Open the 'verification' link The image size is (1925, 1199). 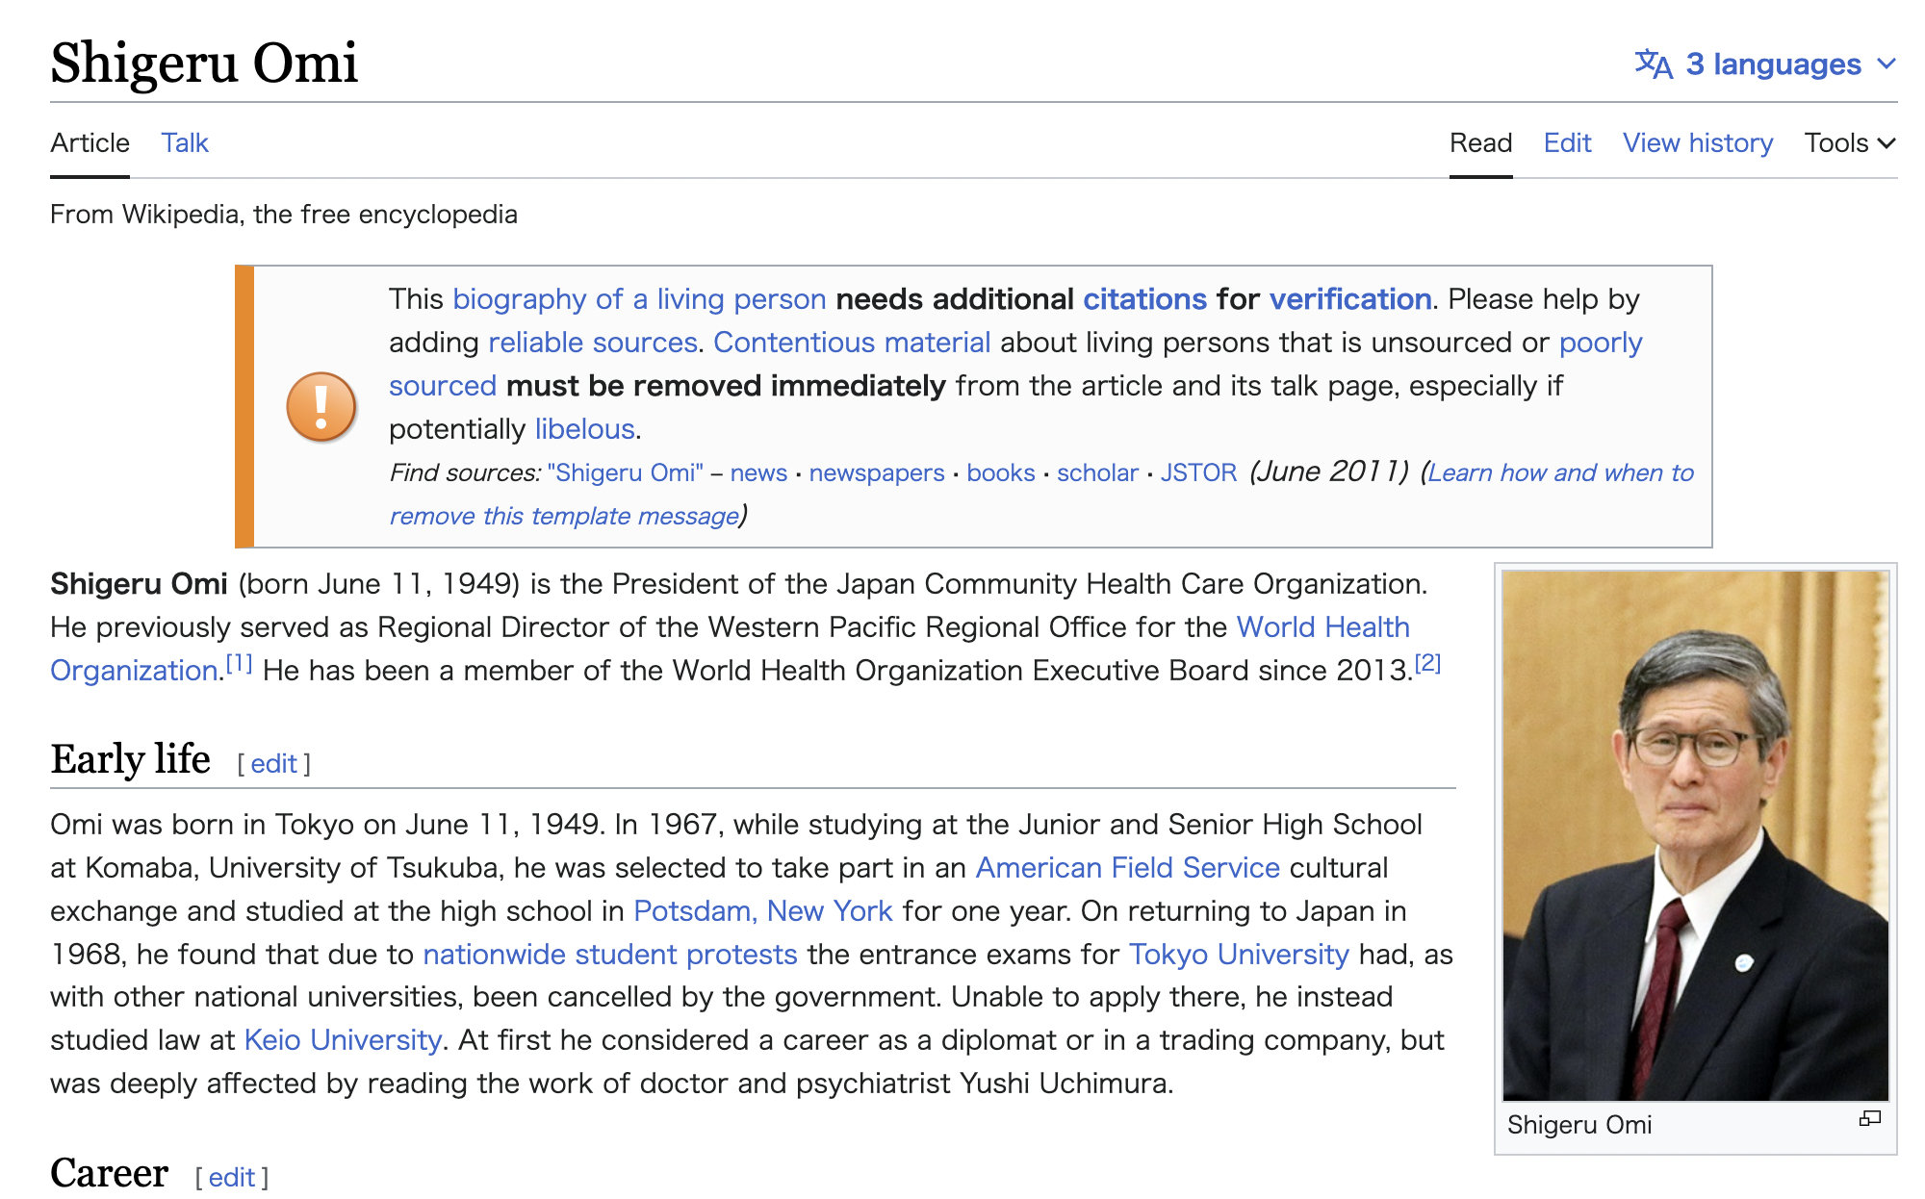click(1350, 299)
